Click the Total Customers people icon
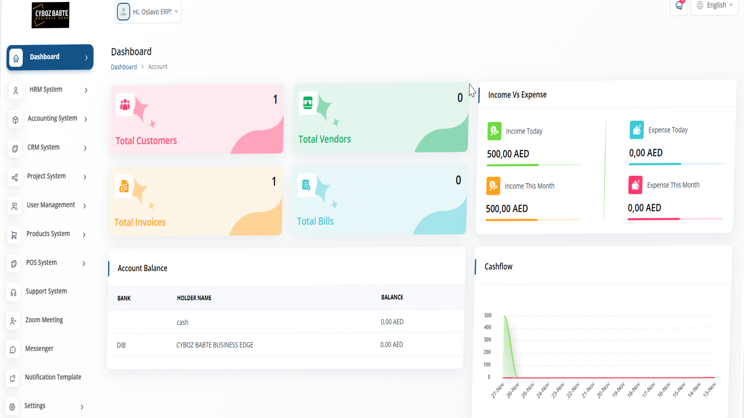Viewport: 744px width, 418px height. [x=125, y=104]
